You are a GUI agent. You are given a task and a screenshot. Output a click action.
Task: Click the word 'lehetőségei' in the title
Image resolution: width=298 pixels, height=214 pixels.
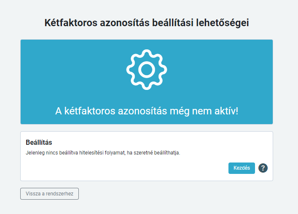tap(223, 23)
